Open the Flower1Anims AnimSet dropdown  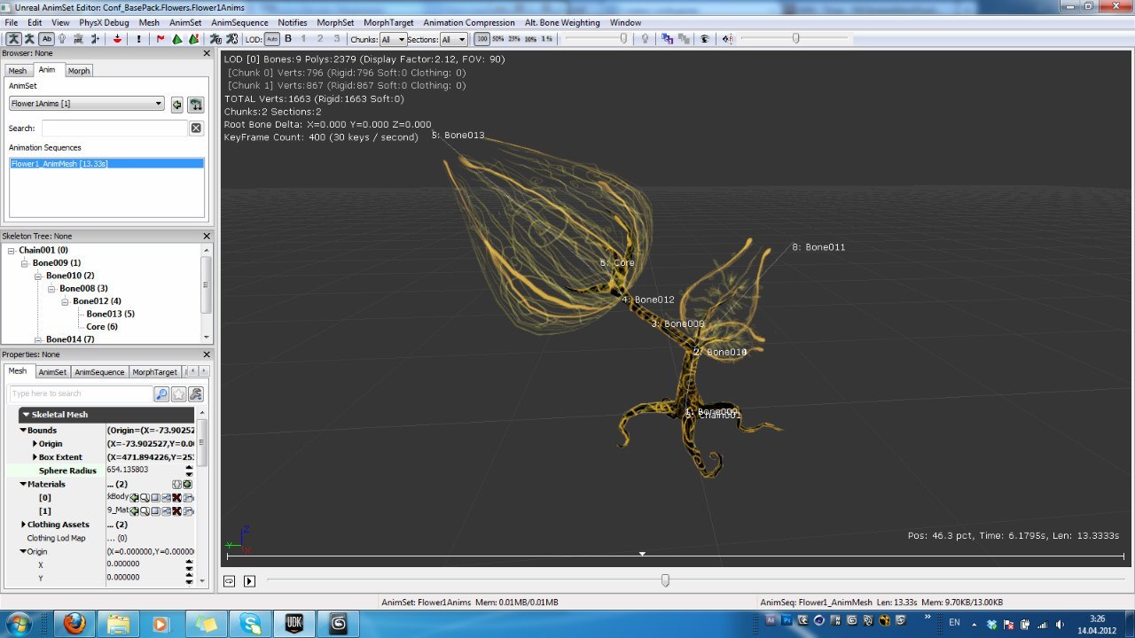pos(87,104)
